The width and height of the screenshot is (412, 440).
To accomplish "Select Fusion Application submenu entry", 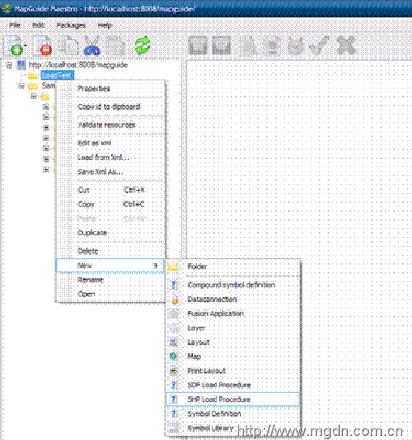I will click(x=234, y=313).
